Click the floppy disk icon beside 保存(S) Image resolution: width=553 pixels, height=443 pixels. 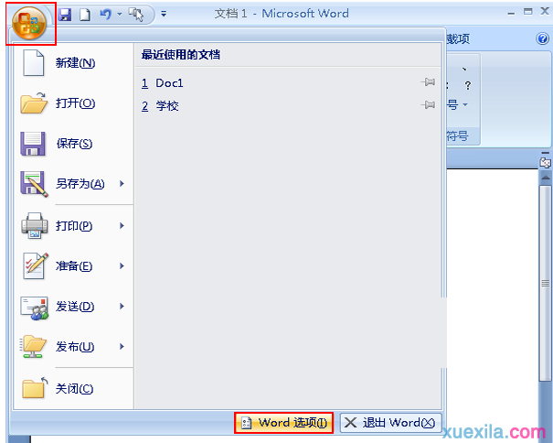click(x=33, y=144)
